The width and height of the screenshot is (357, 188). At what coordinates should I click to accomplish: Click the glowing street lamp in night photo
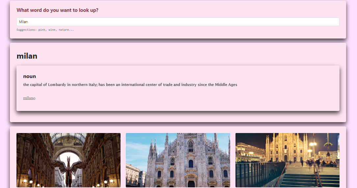313,144
